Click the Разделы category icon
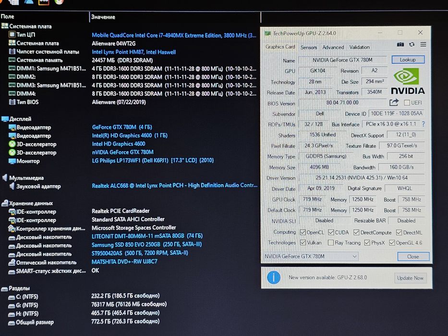Screen dimensions: 448x336 click(x=4, y=288)
